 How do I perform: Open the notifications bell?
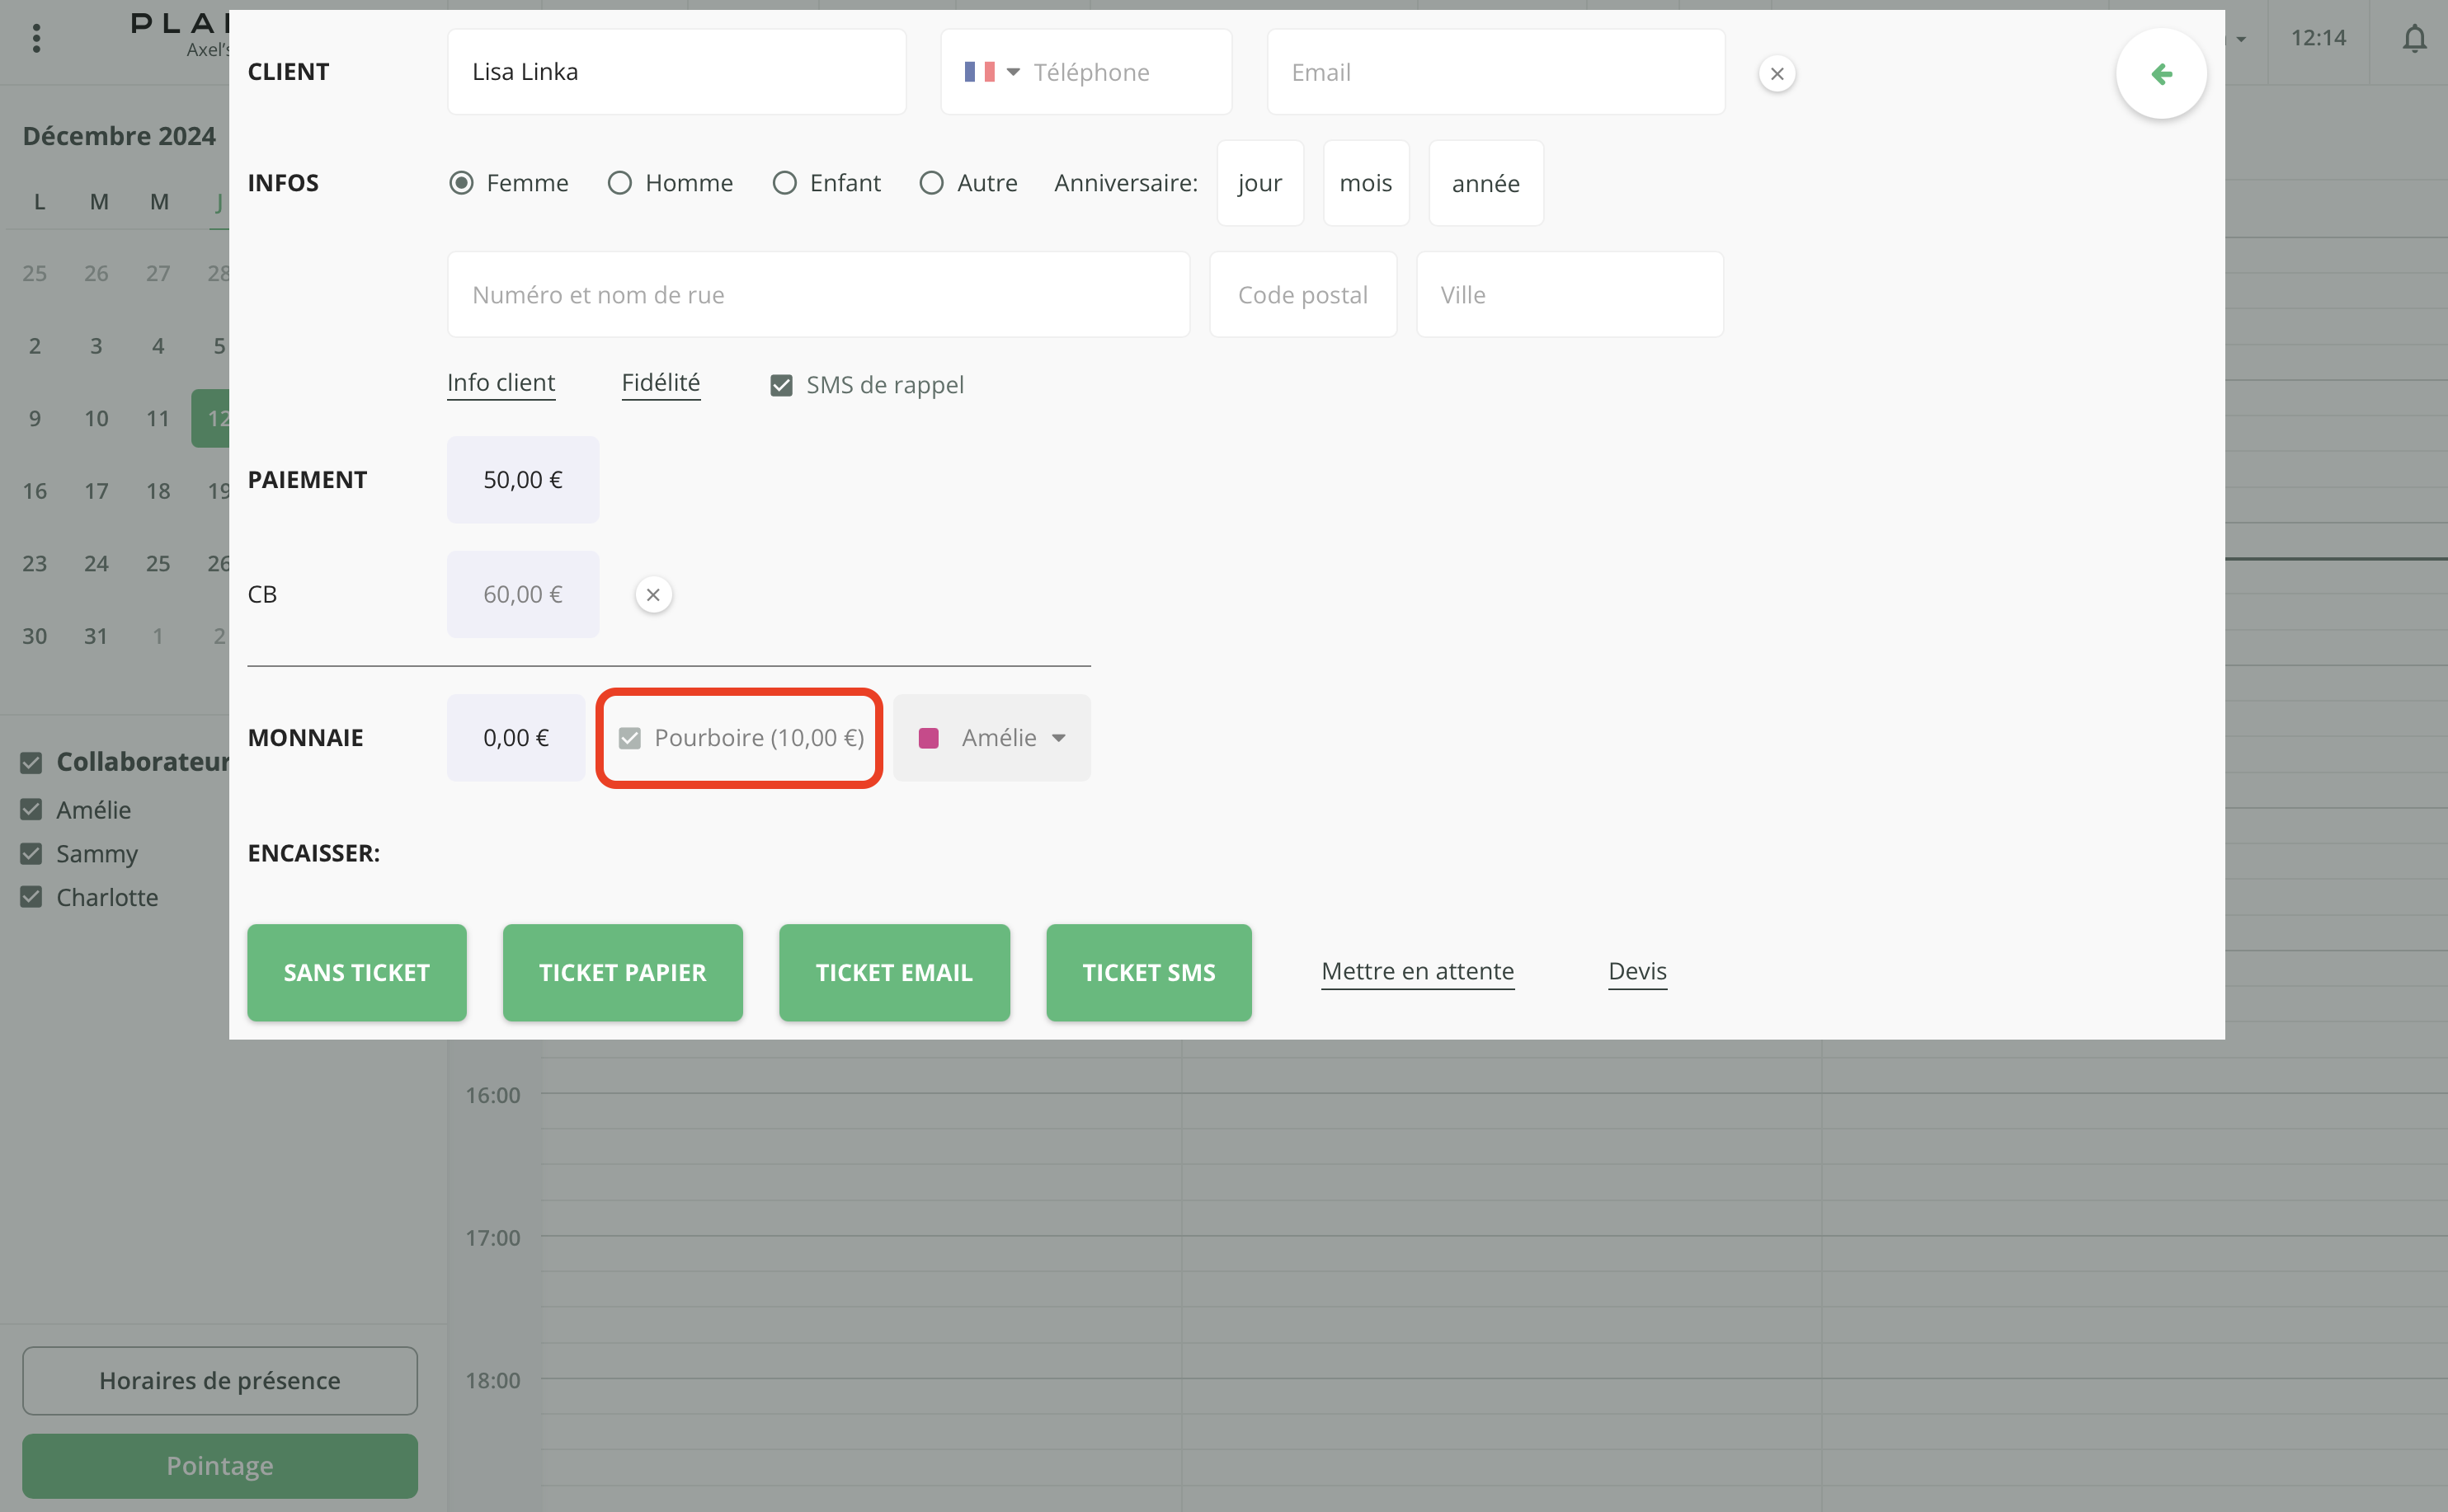click(x=2414, y=39)
